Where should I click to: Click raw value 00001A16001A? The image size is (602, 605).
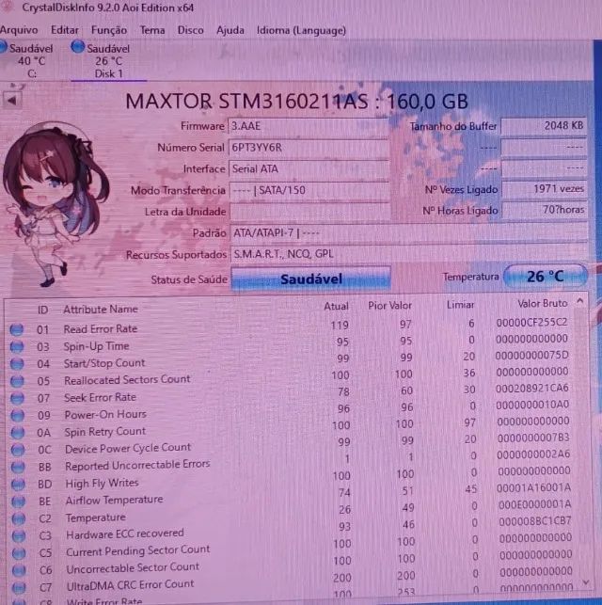533,487
